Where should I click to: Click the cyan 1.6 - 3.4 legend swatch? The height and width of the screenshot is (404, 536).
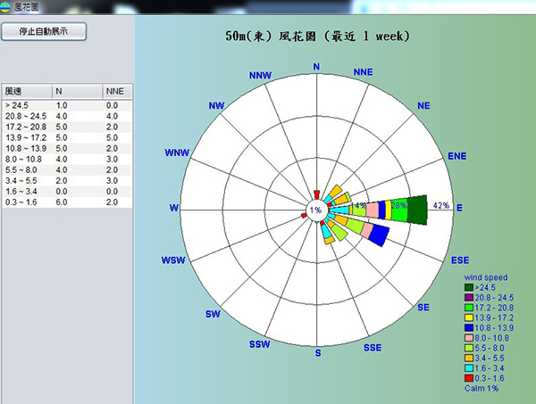click(469, 367)
